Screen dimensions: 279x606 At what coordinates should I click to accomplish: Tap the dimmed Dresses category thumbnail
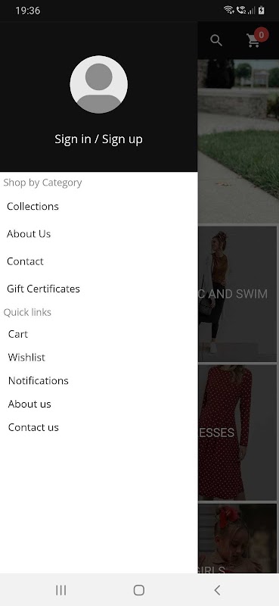(x=238, y=433)
